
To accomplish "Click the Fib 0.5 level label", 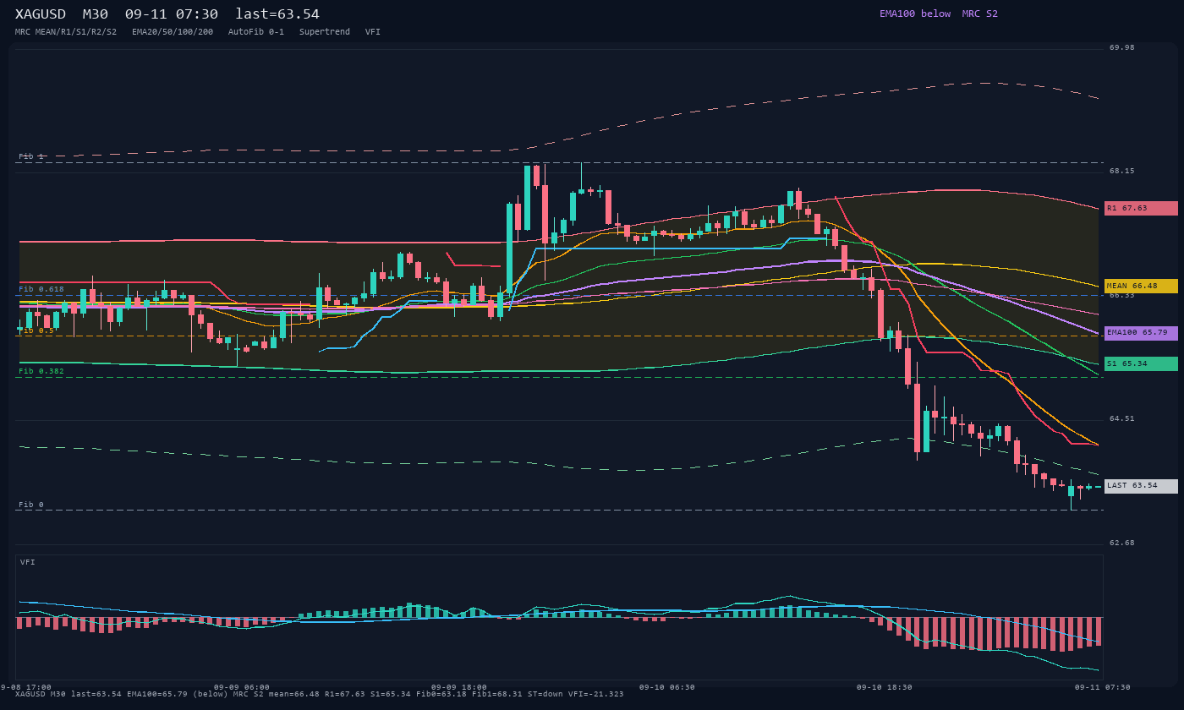I will tap(36, 330).
